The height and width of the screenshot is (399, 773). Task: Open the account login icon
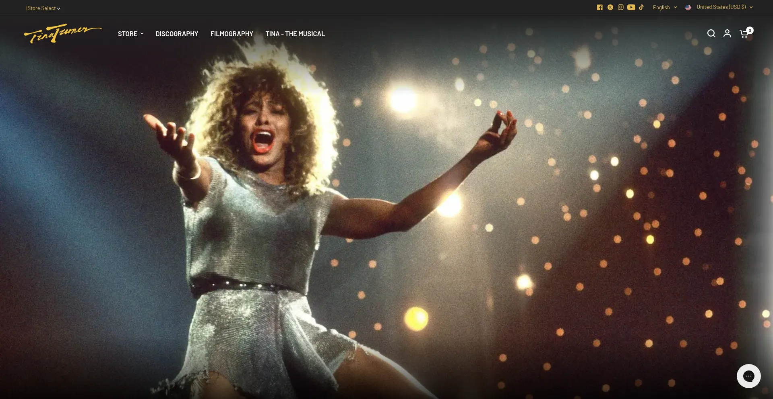click(x=727, y=34)
